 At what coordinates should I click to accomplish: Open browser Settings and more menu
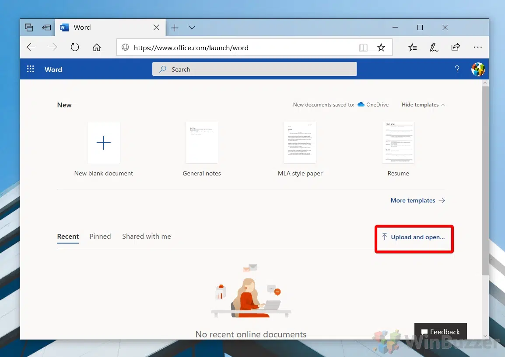pos(477,47)
